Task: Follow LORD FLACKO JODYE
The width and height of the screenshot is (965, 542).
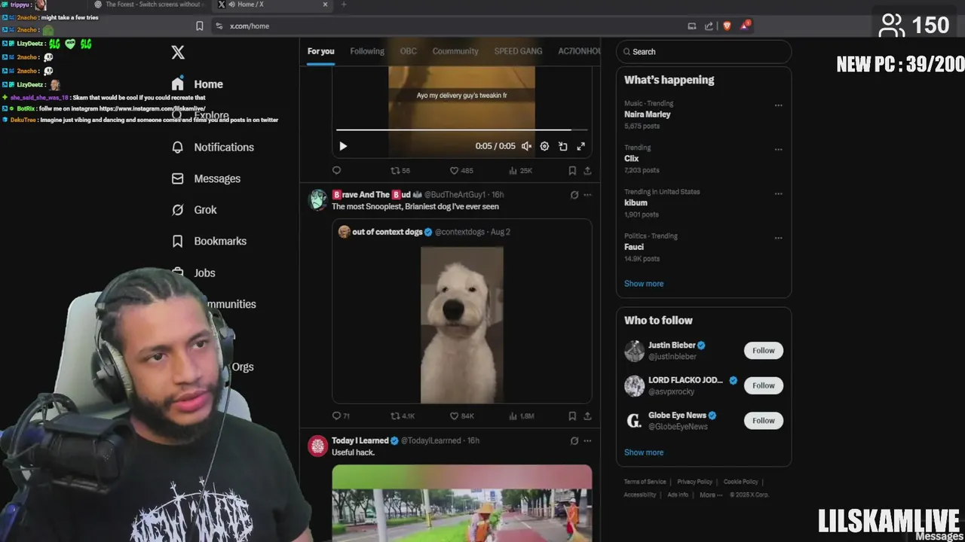Action: 763,385
